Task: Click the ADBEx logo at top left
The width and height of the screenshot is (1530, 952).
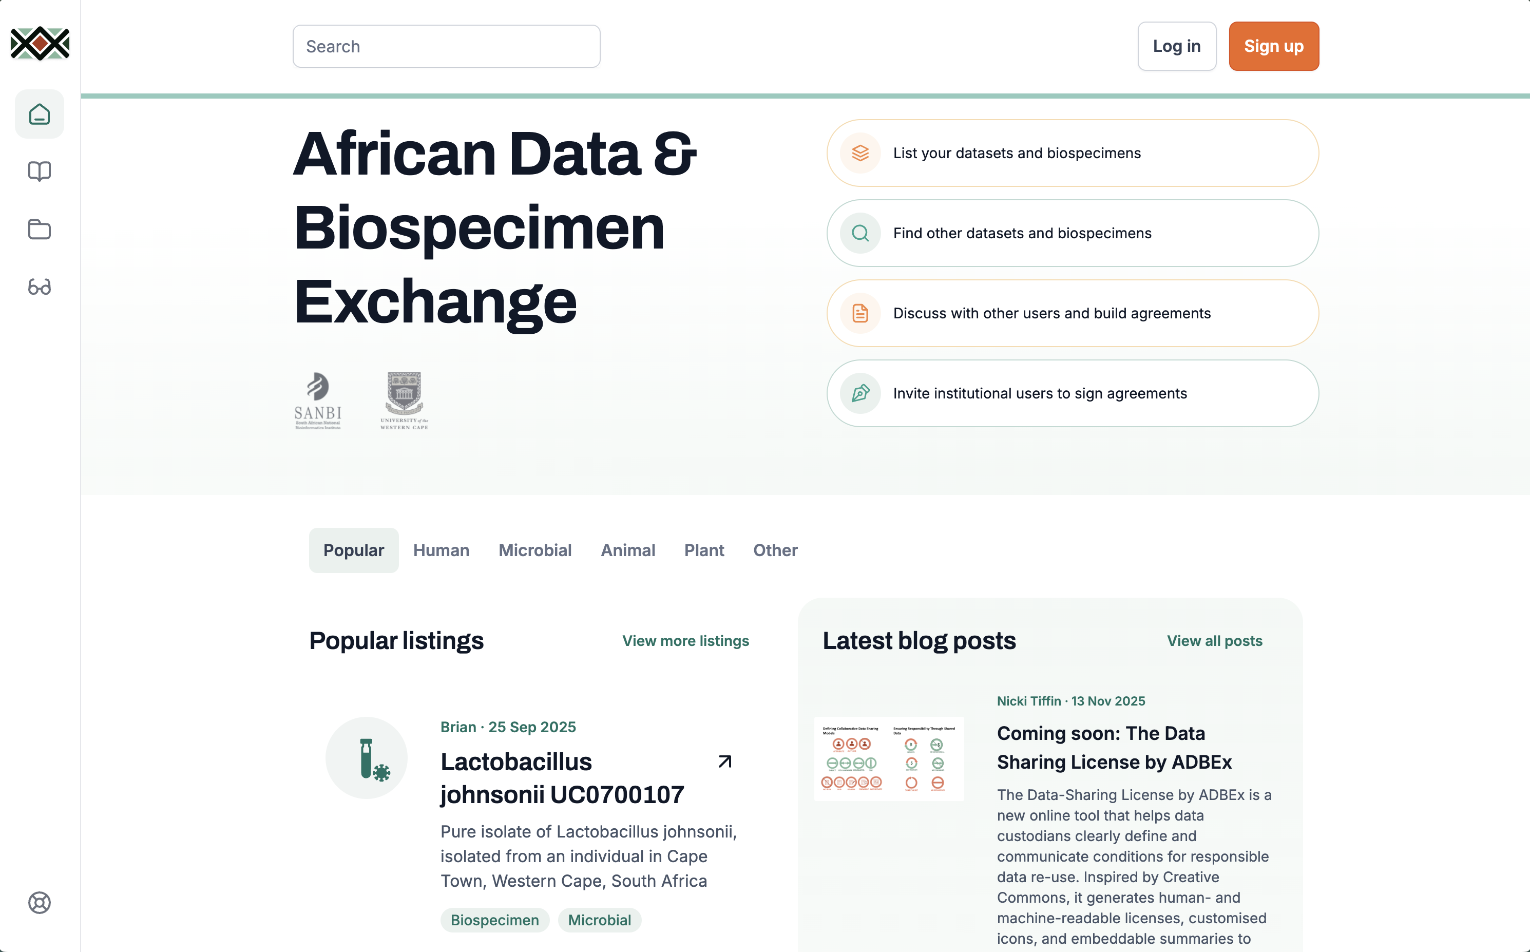Action: click(x=39, y=44)
